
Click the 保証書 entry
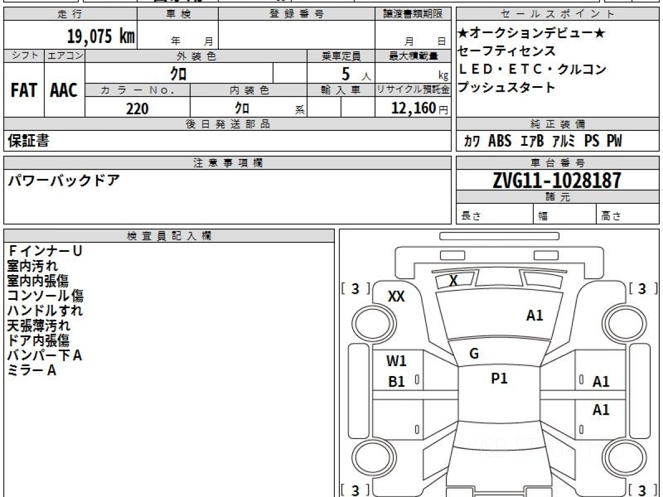point(28,141)
